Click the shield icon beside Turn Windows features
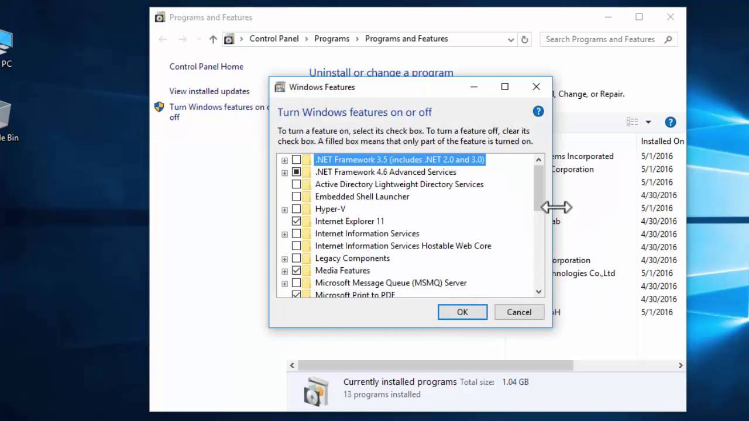This screenshot has width=749, height=421. point(159,107)
